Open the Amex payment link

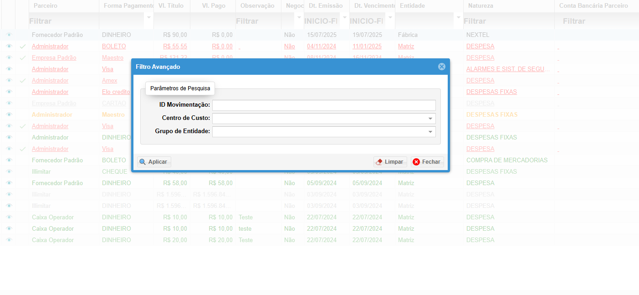(109, 80)
